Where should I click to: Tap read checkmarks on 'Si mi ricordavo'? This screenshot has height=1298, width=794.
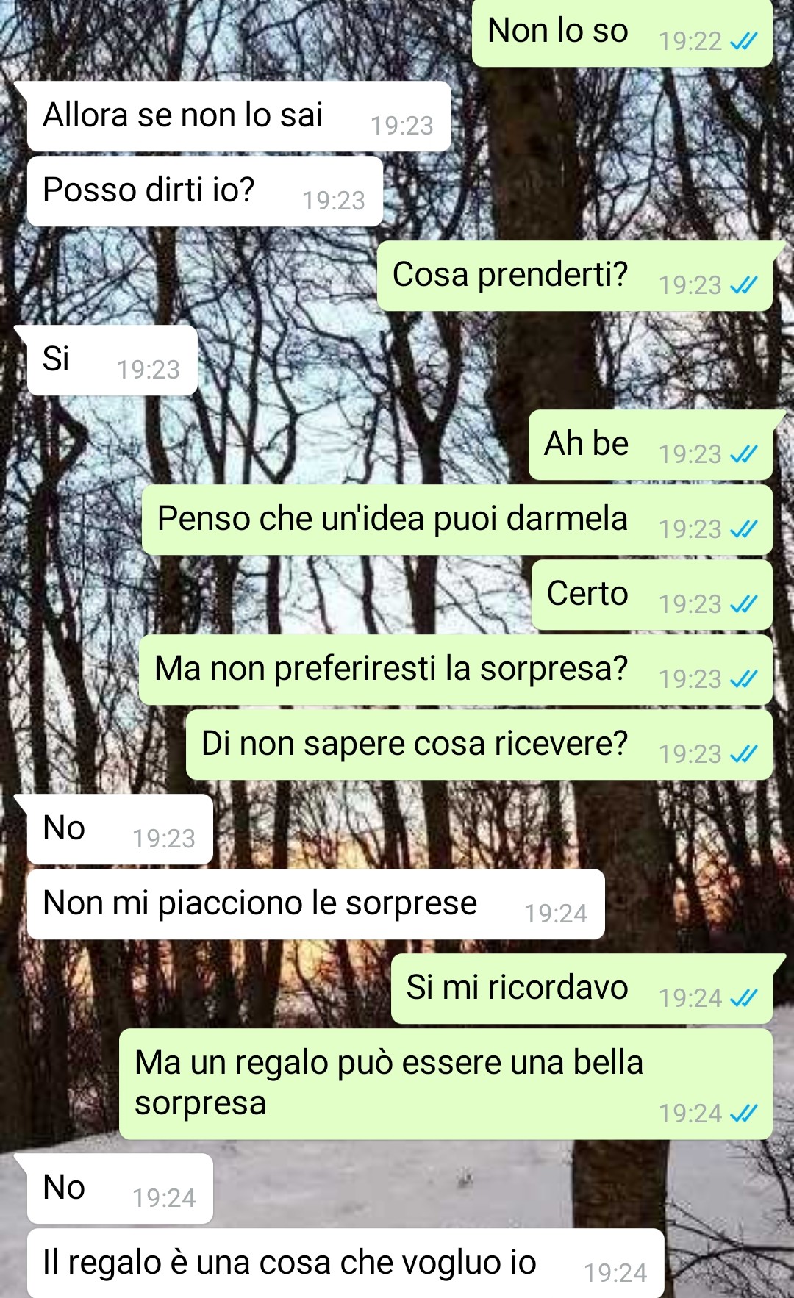coord(743,998)
